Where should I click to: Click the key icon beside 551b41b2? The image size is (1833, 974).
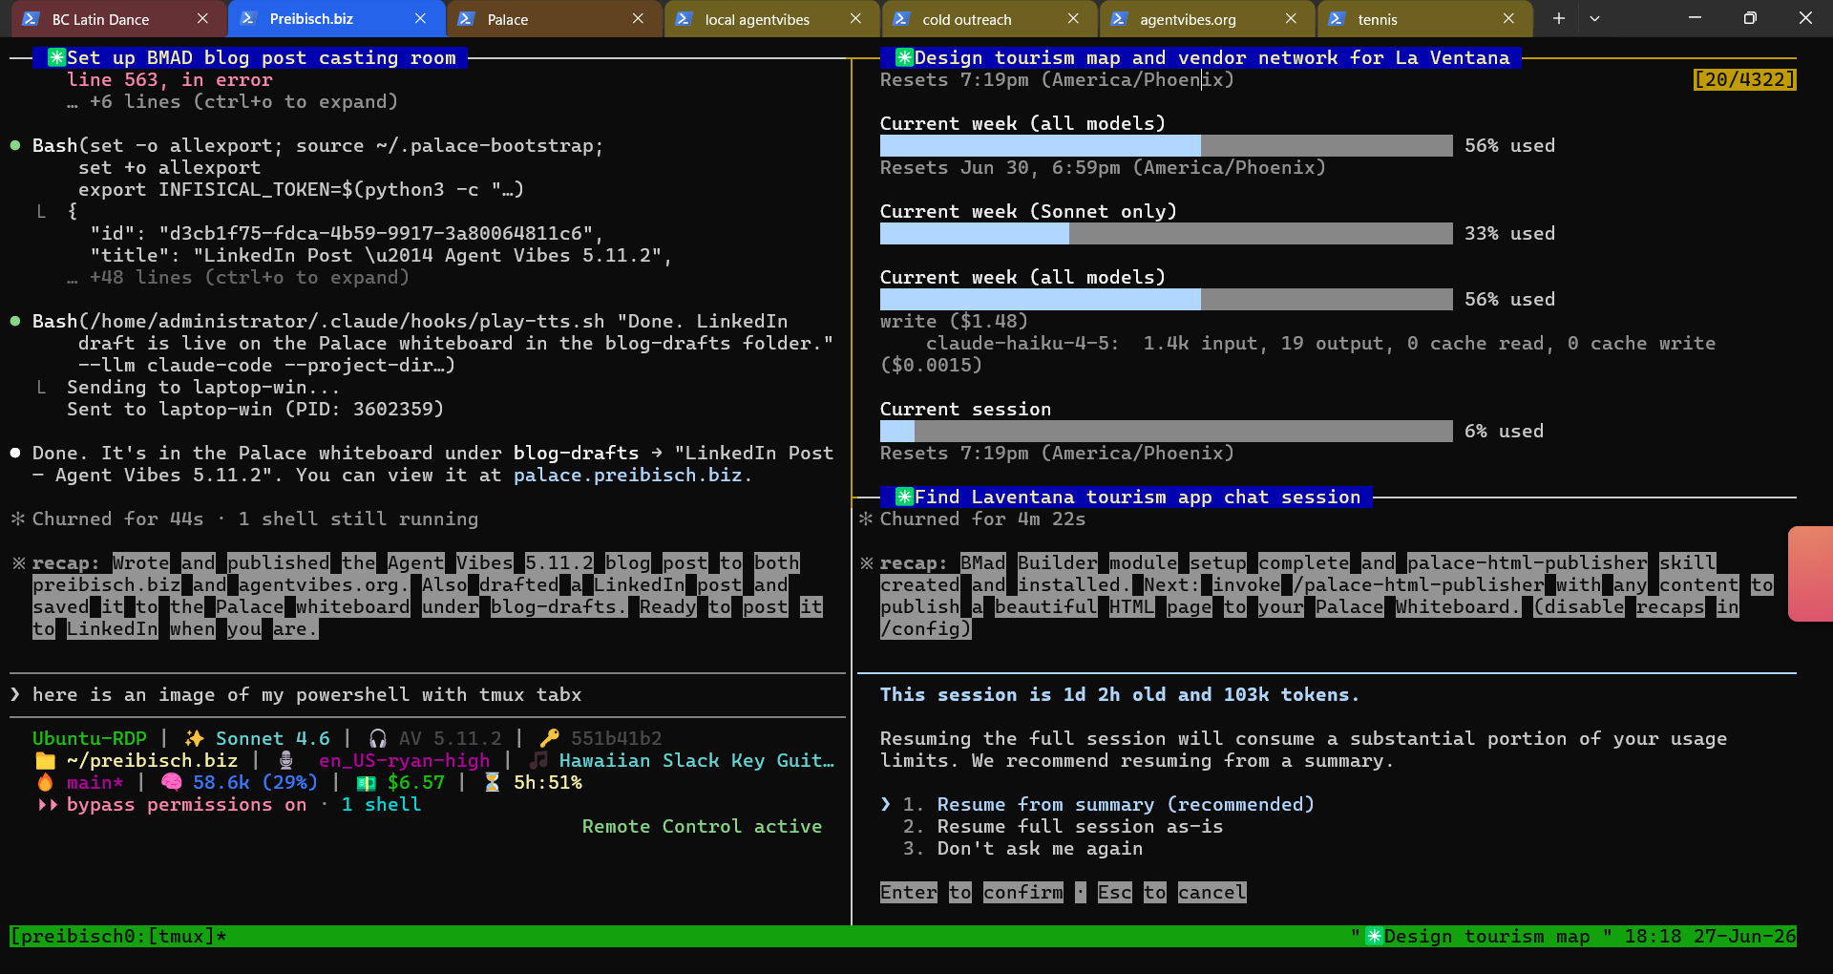coord(549,738)
